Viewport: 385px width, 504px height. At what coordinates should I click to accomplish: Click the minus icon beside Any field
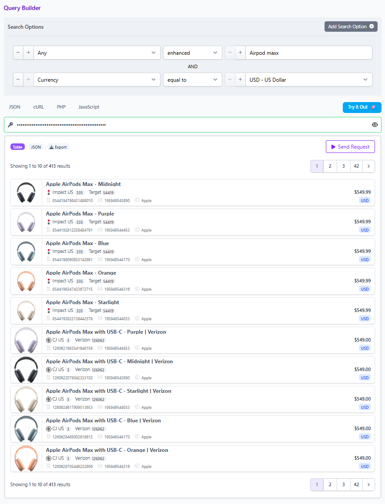coord(18,53)
